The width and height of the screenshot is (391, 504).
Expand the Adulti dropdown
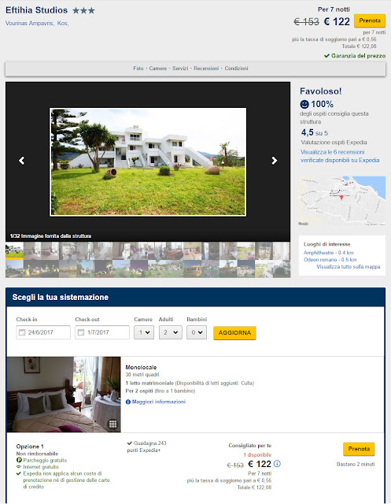point(171,332)
